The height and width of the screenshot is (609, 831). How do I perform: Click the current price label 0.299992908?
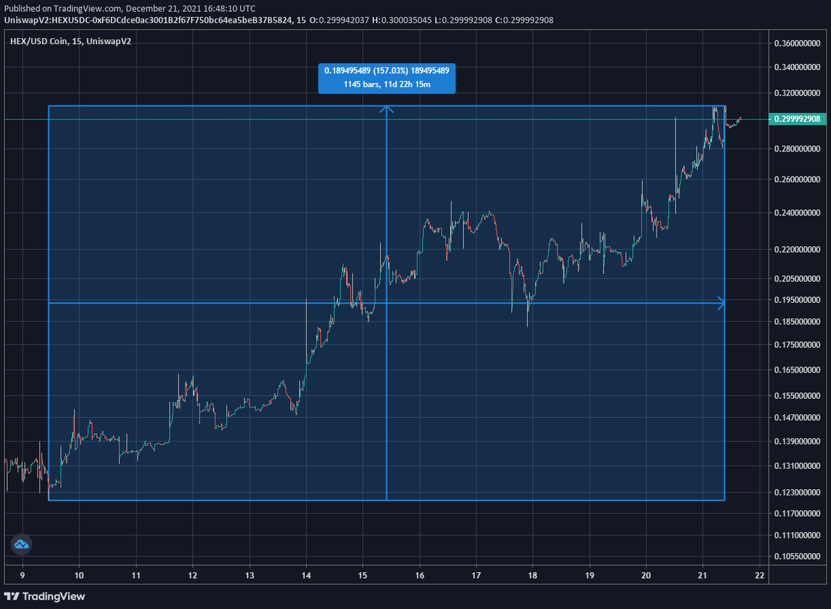click(x=798, y=119)
